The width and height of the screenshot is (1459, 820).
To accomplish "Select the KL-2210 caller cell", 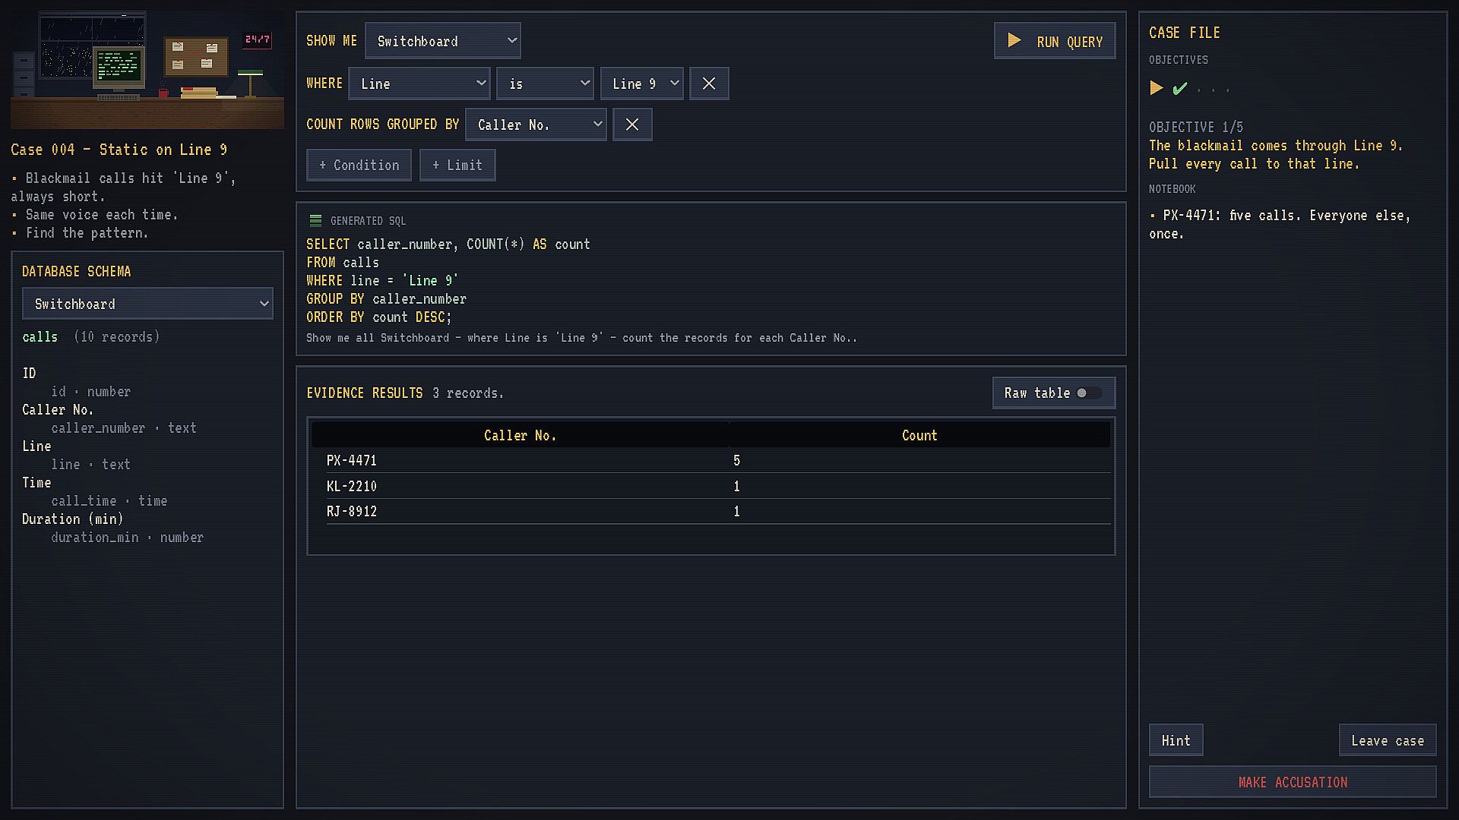I will [352, 486].
